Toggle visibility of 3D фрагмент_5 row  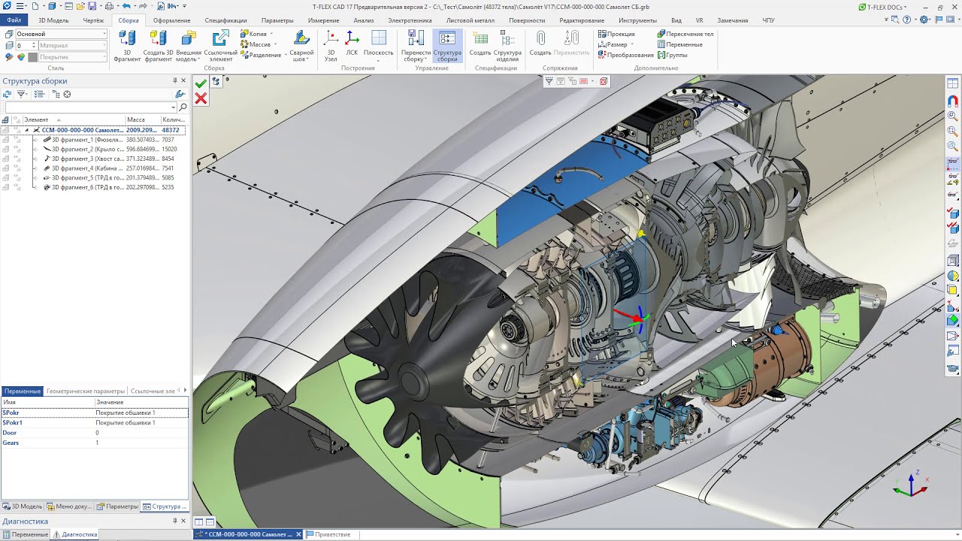point(6,178)
